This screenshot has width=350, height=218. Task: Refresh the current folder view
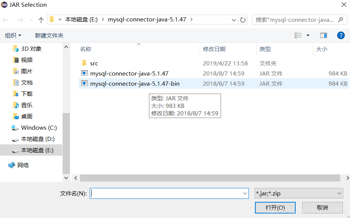pyautogui.click(x=243, y=20)
